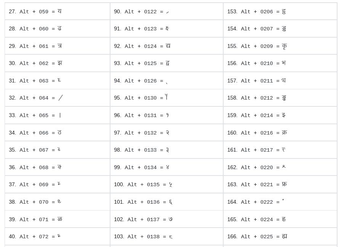Select item 99, Alt + 0134
Viewport: 344px width, 247px height.
point(166,167)
